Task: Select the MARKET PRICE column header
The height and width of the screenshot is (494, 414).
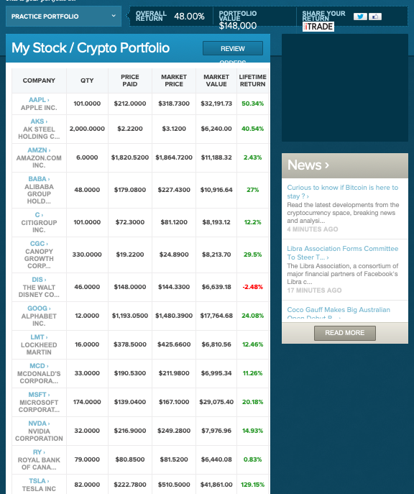Action: pos(174,81)
